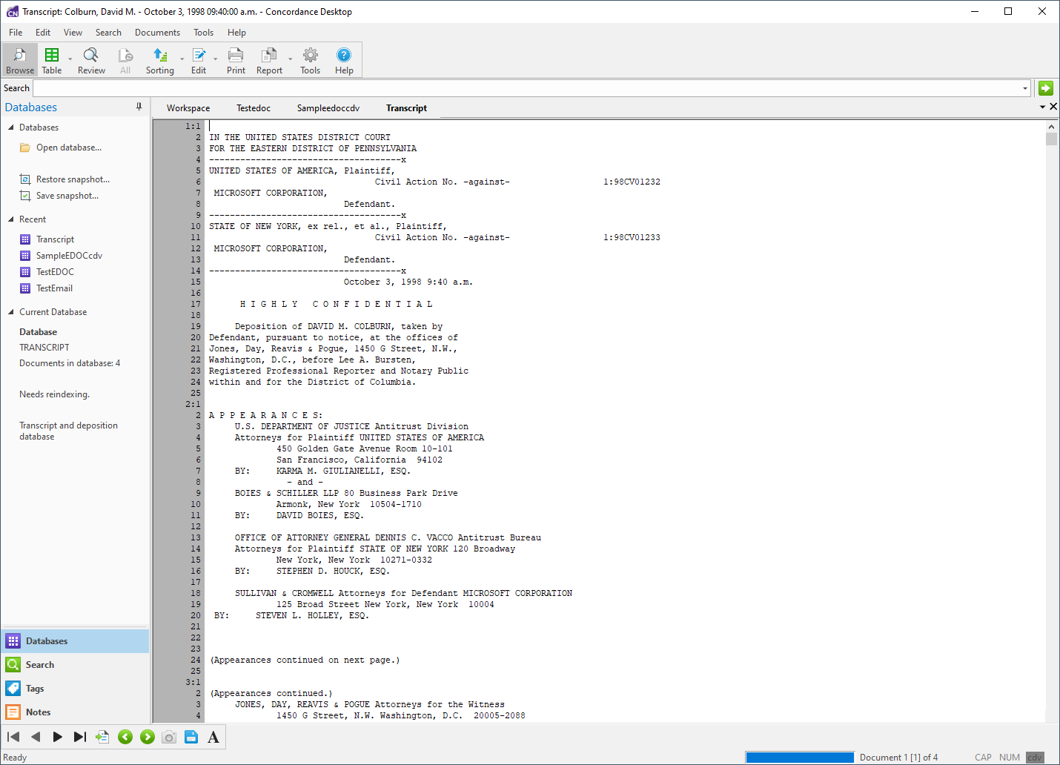Go to last document
Screen dimensions: 1060x765
tap(79, 737)
